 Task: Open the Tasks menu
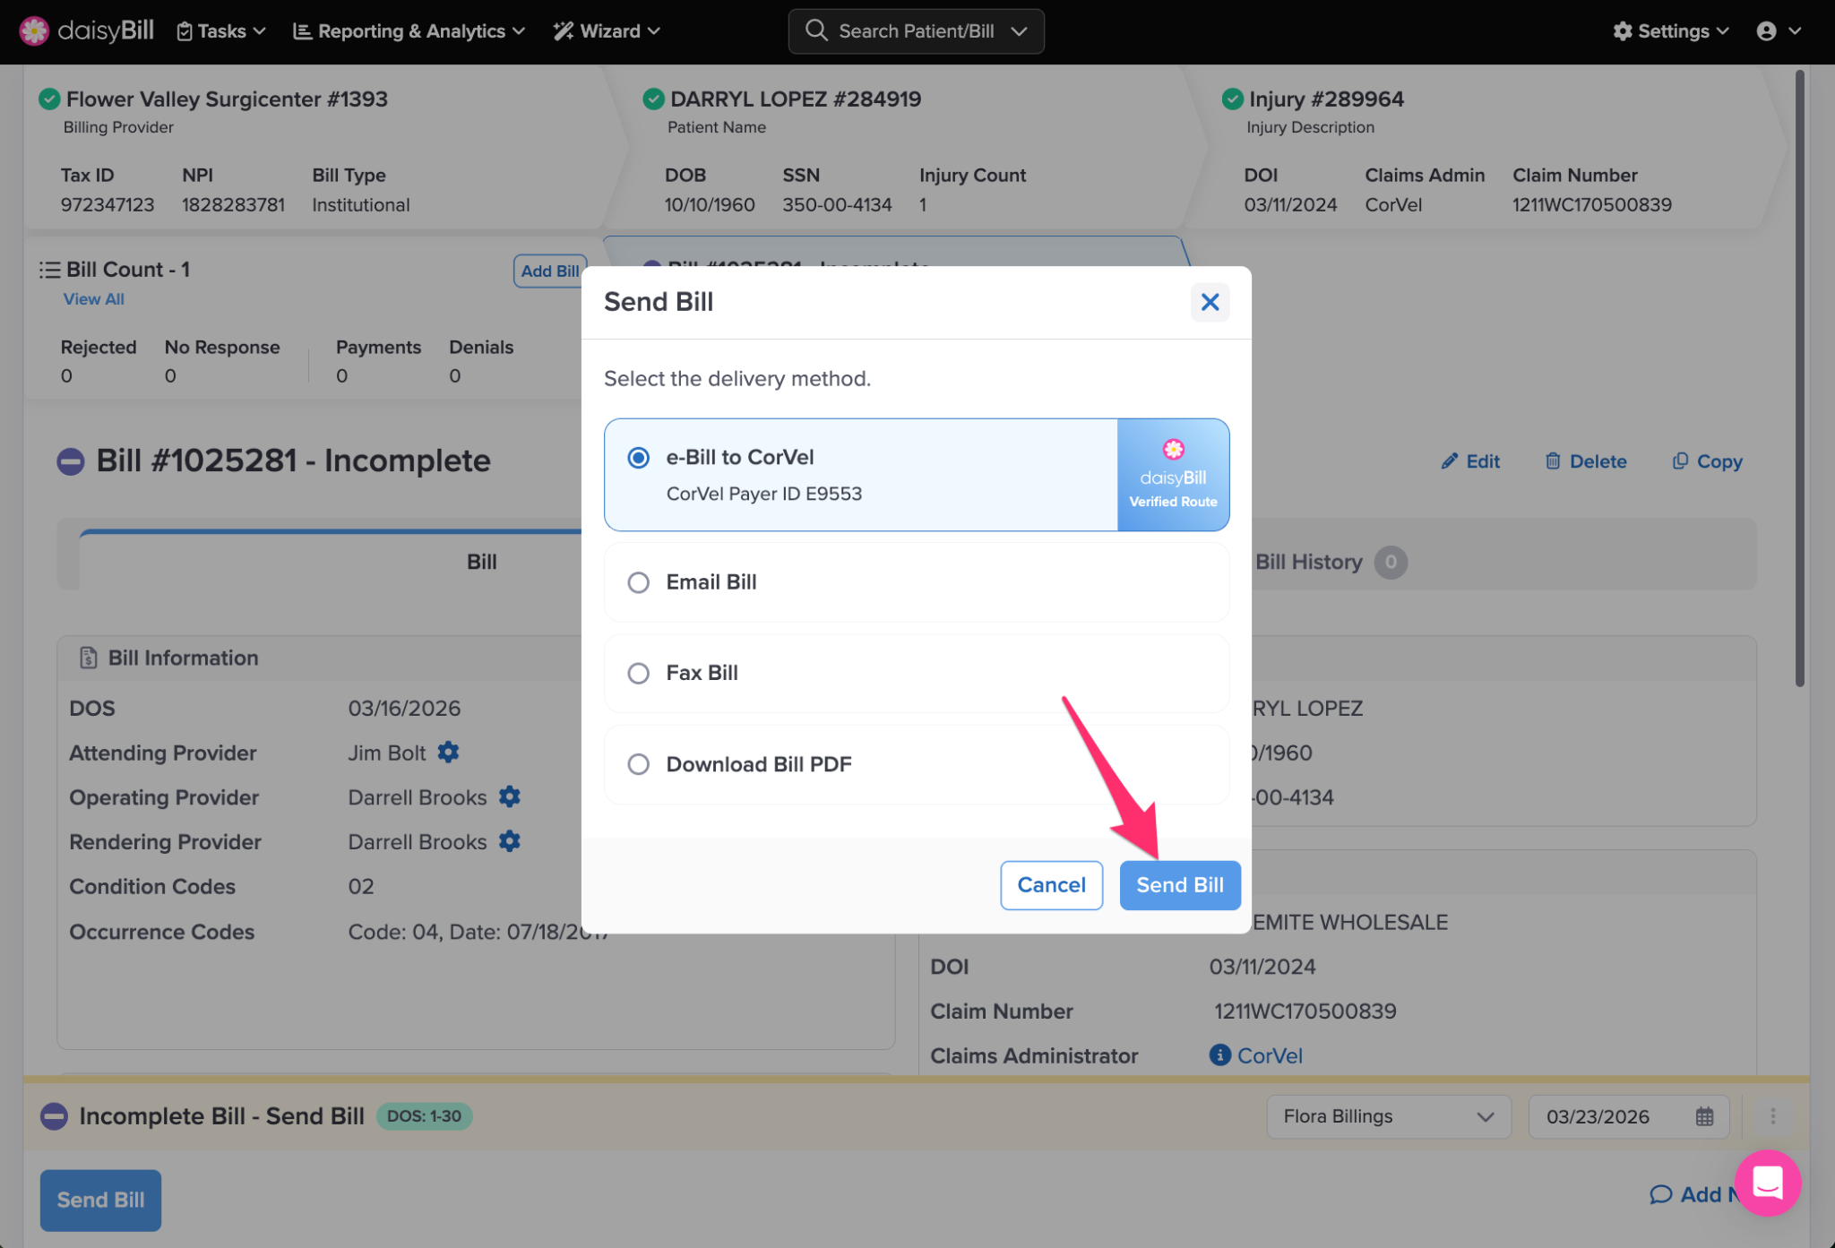pos(220,31)
